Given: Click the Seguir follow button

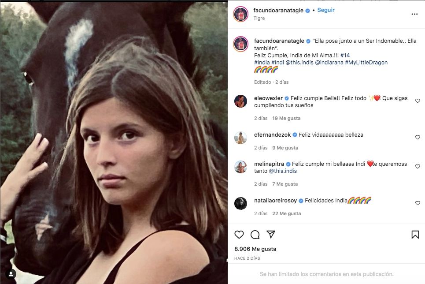Looking at the screenshot, I should pos(326,10).
